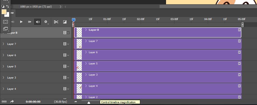Open Layer 7 filmstrip media menu

pyautogui.click(x=66, y=44)
